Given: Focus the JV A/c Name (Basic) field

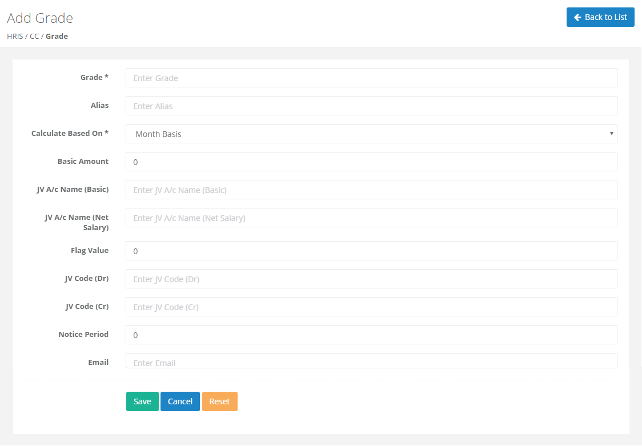Looking at the screenshot, I should pyautogui.click(x=371, y=190).
